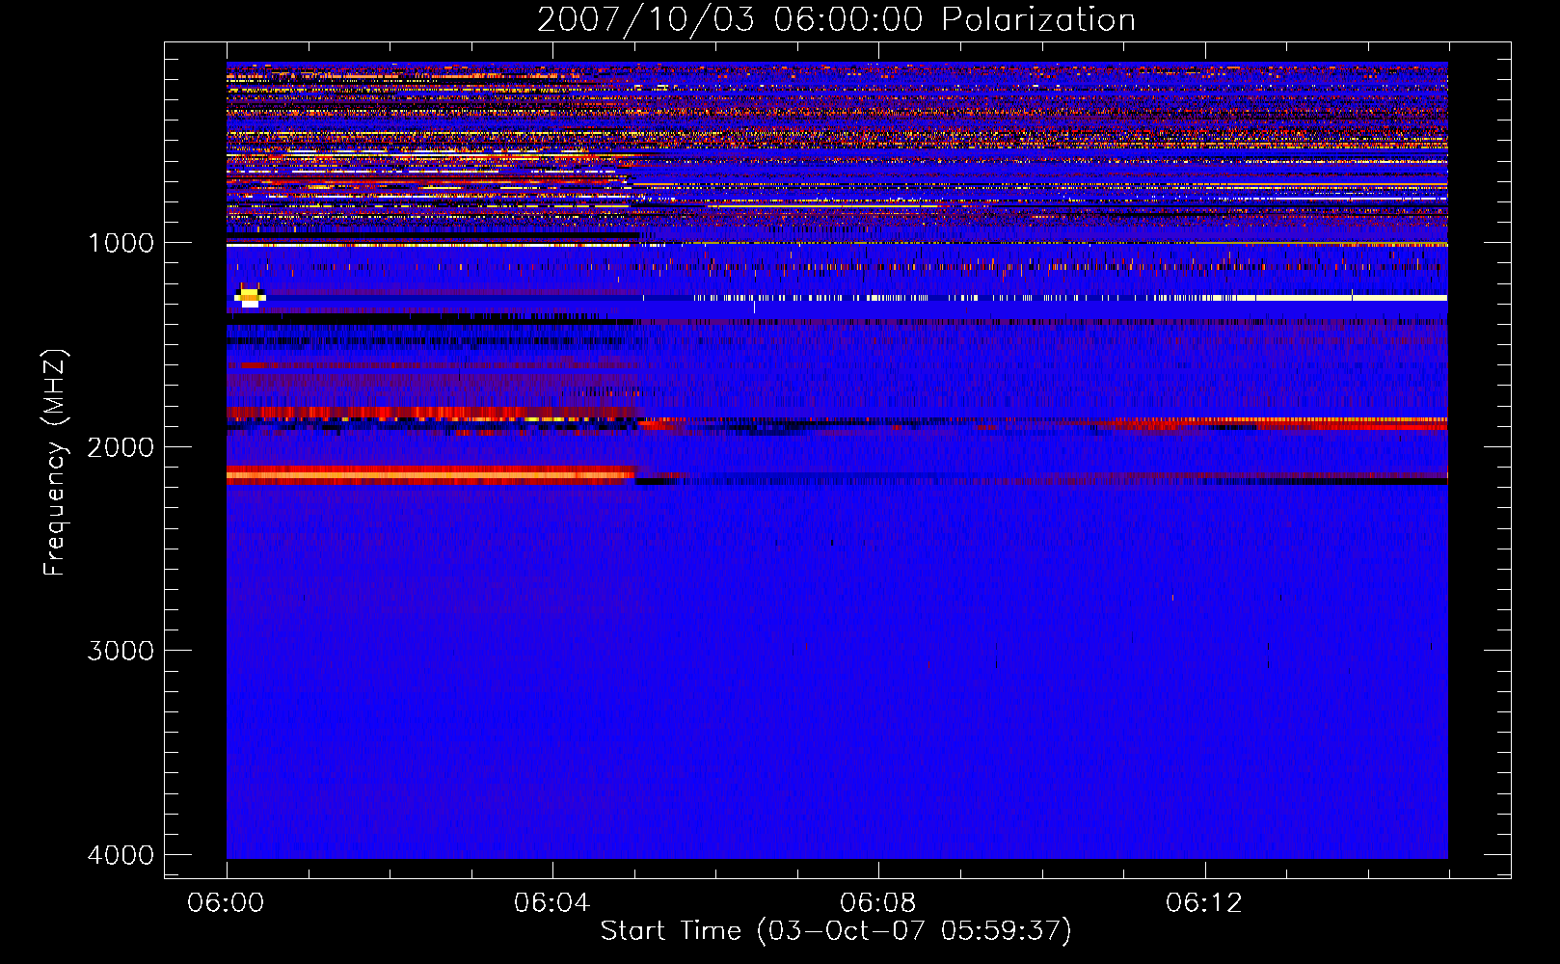Click the small yellow-white burst near 06:00
1560x964 pixels.
pyautogui.click(x=250, y=296)
